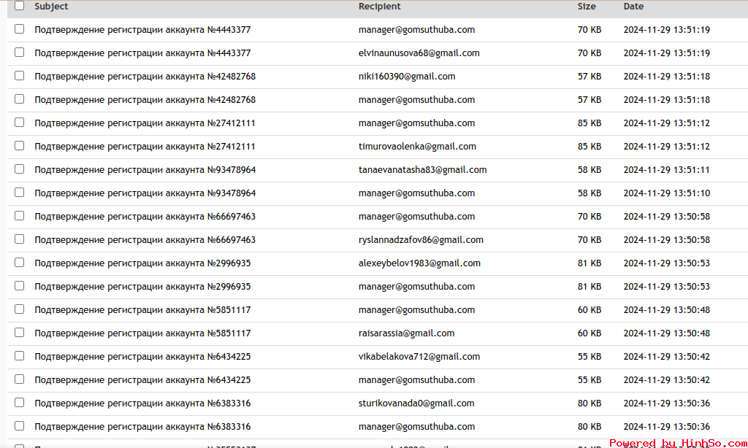Open subject №6434225 sent to vikabelakova712@gmail.com

coord(142,357)
